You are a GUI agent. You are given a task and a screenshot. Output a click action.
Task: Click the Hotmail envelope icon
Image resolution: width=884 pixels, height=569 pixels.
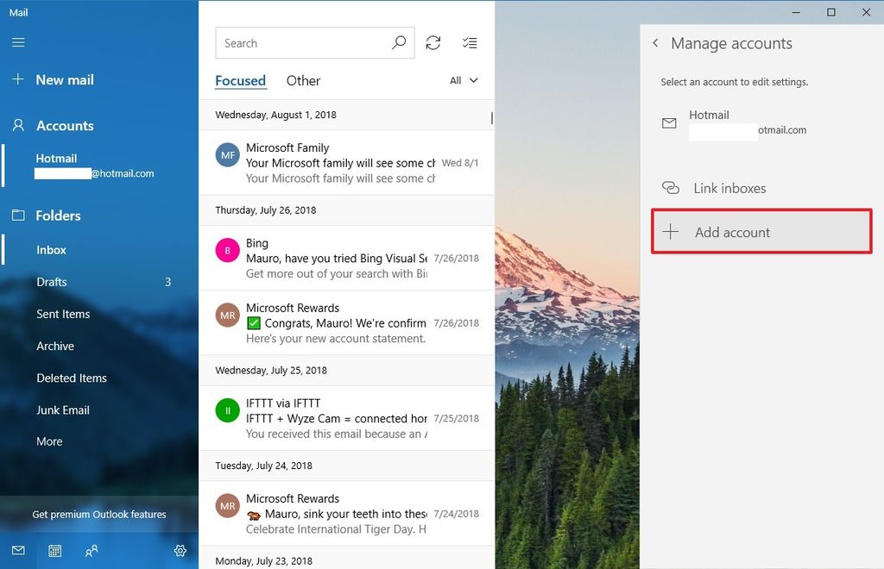(669, 122)
